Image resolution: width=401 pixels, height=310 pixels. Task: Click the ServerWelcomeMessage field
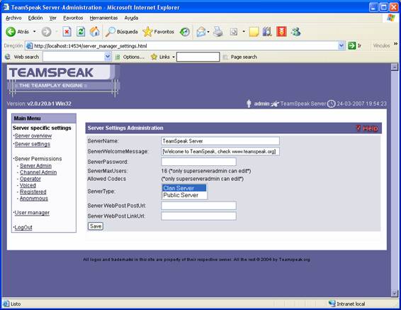[x=220, y=151]
